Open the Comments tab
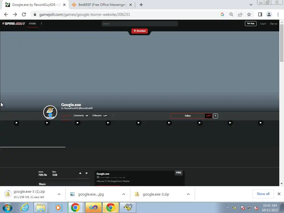The width and height of the screenshot is (284, 213). 81,115
